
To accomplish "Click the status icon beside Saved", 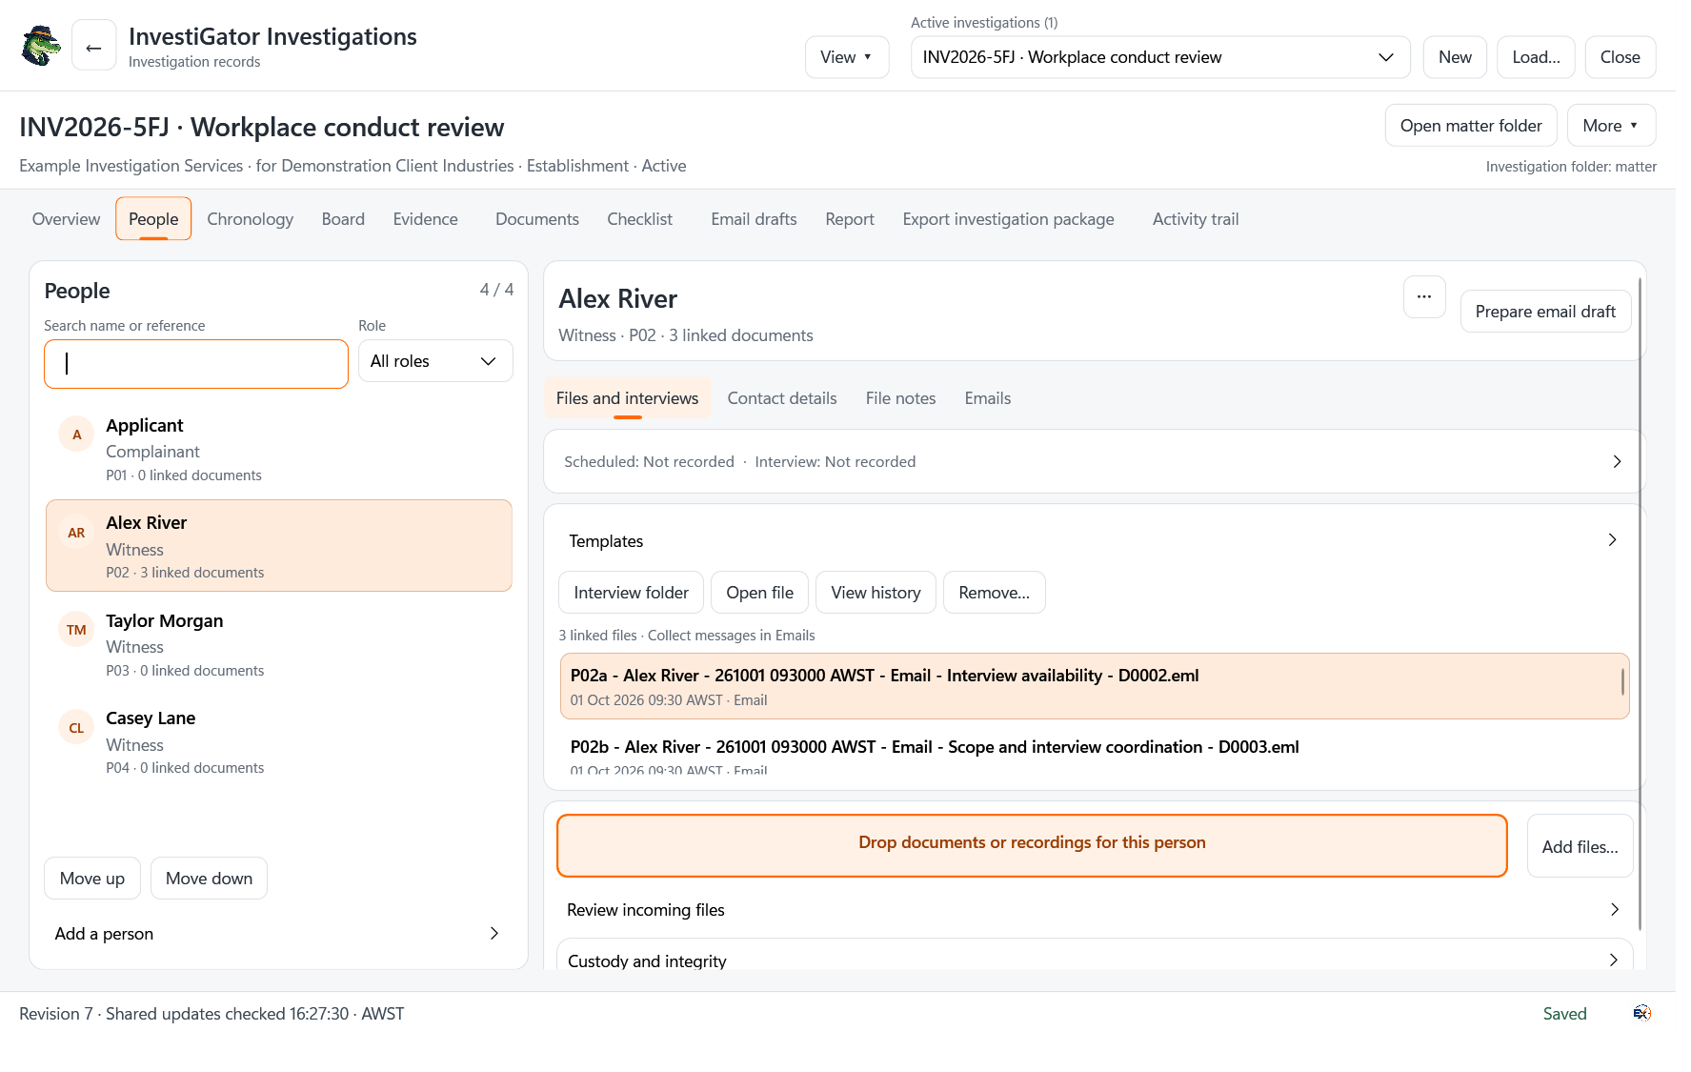I will point(1641,1013).
